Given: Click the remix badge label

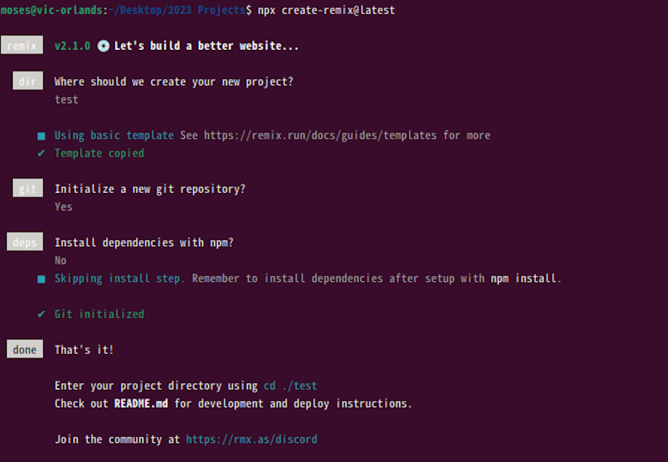Looking at the screenshot, I should [x=22, y=45].
